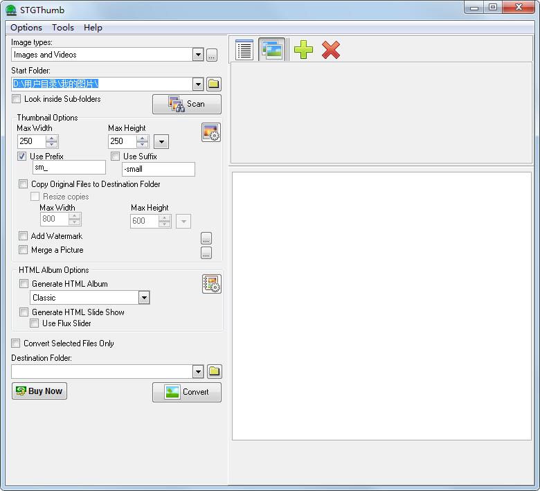Open the Classic album style dropdown

click(143, 298)
